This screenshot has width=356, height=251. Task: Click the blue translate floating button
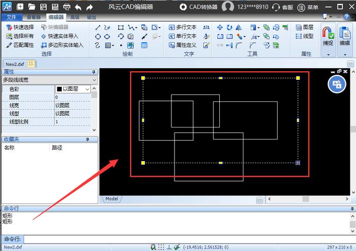[x=337, y=84]
